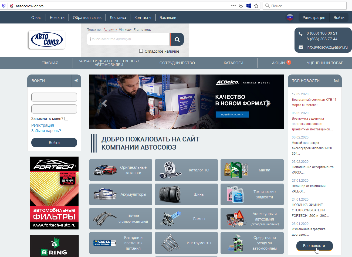Open the Russian flag language selector
This screenshot has height=257, width=352.
coord(290,18)
